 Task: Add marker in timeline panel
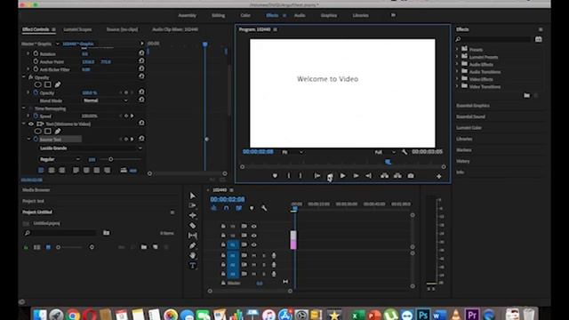click(252, 208)
